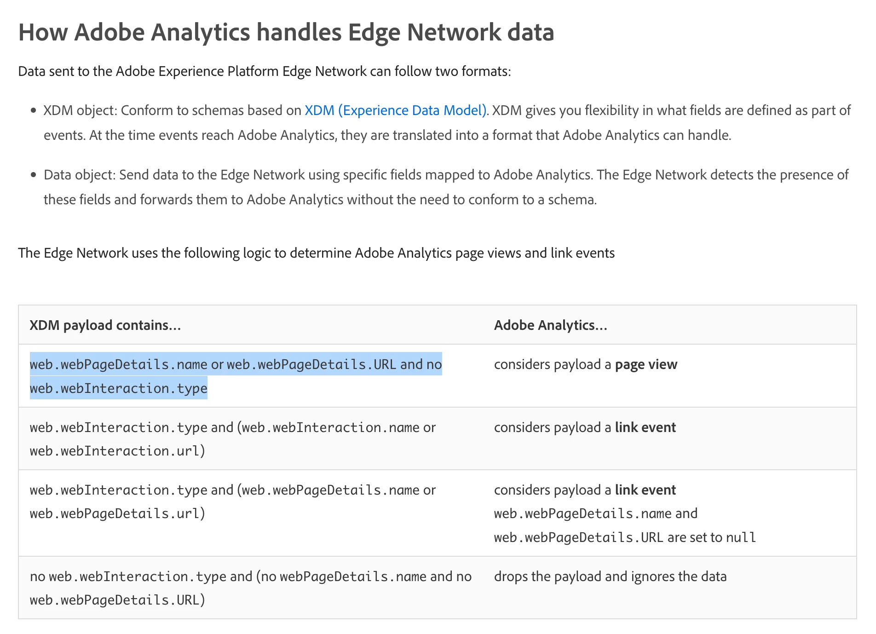Click the page heading about Edge Network data
The width and height of the screenshot is (876, 634).
pyautogui.click(x=286, y=32)
